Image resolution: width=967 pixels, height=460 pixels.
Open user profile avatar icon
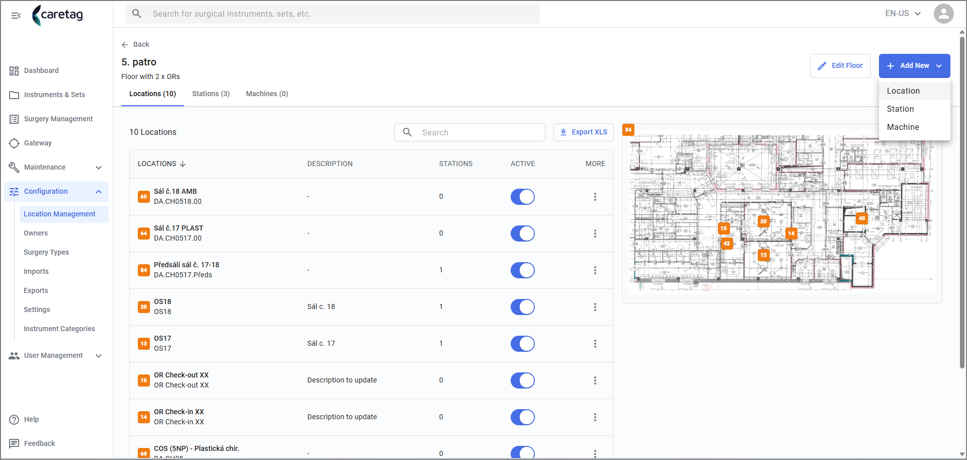[x=943, y=14]
